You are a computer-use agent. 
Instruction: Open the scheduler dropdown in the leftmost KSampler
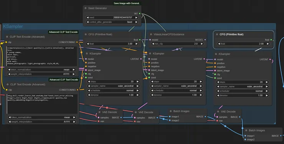tap(113, 90)
